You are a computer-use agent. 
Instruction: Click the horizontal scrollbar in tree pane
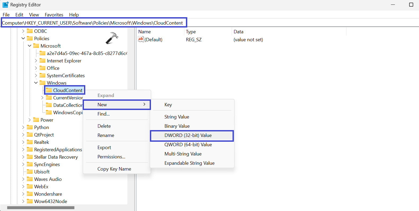pos(41,208)
